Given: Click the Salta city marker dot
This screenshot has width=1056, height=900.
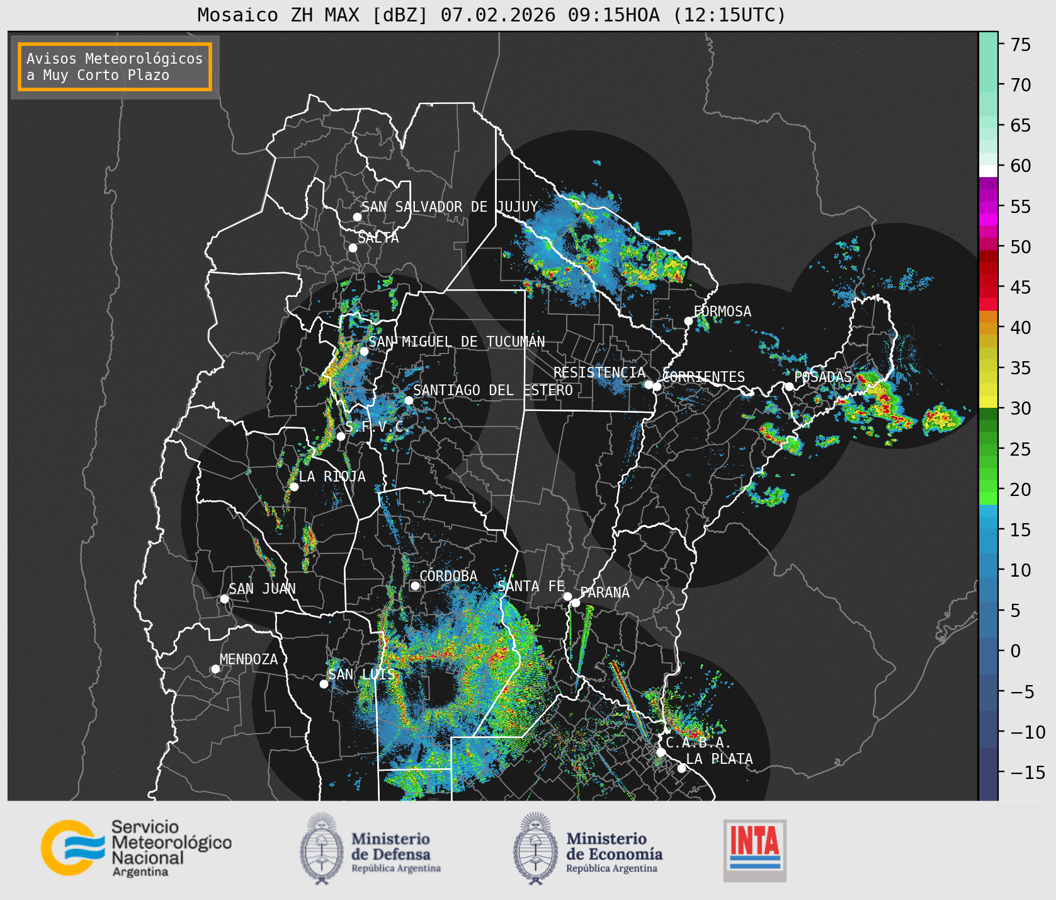Looking at the screenshot, I should [353, 248].
